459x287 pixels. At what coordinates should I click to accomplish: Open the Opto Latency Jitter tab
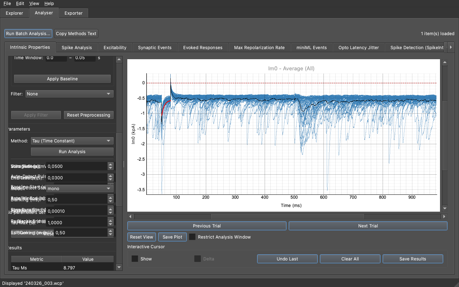[x=359, y=47]
